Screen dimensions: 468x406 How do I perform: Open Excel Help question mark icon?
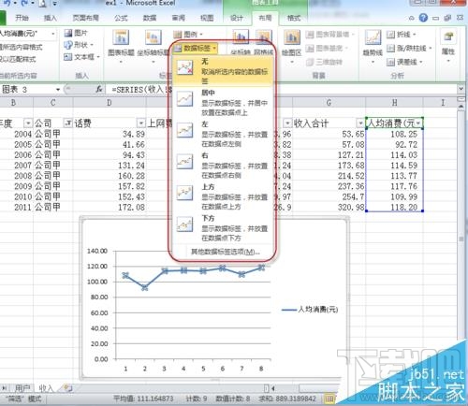[x=423, y=18]
